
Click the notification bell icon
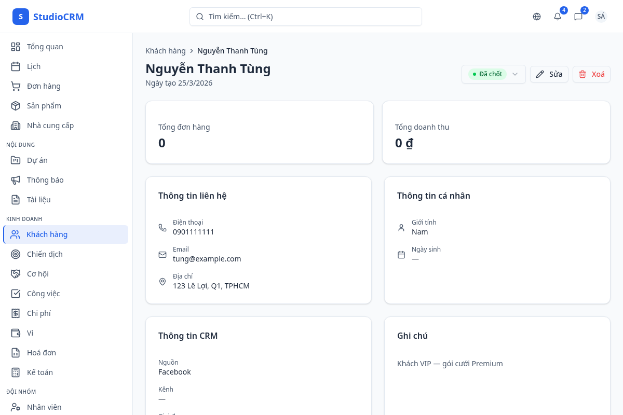click(557, 17)
